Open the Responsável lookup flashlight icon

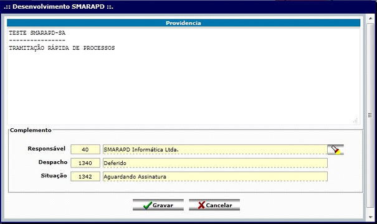pyautogui.click(x=335, y=149)
